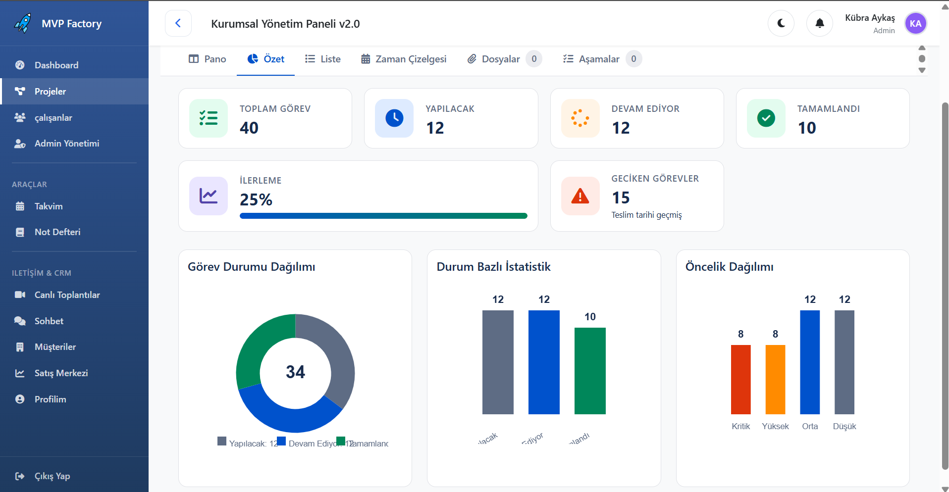The width and height of the screenshot is (949, 492).
Task: Select the Takvim calendar tool
Action: (48, 206)
